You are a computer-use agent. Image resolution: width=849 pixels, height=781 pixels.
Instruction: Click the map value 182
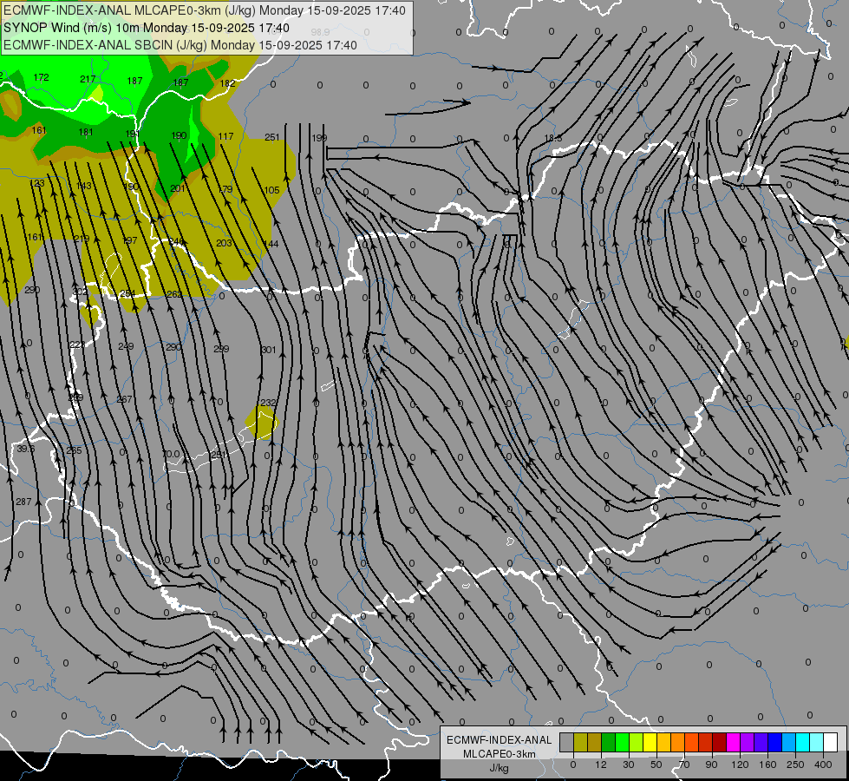point(227,83)
